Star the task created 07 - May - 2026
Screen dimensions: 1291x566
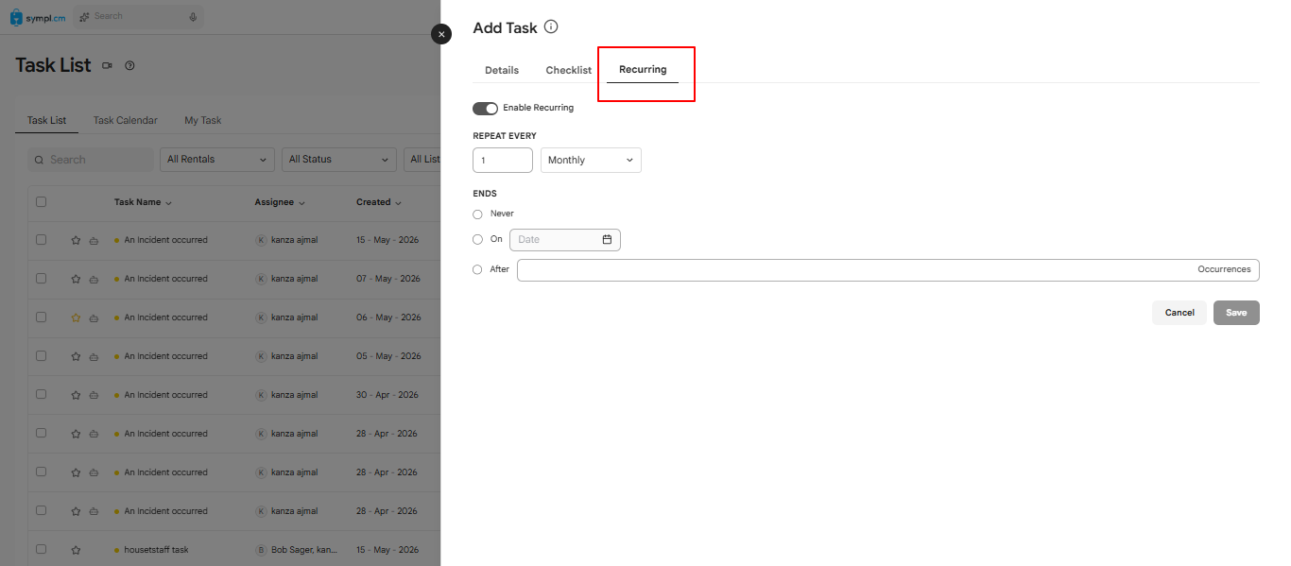pos(76,279)
